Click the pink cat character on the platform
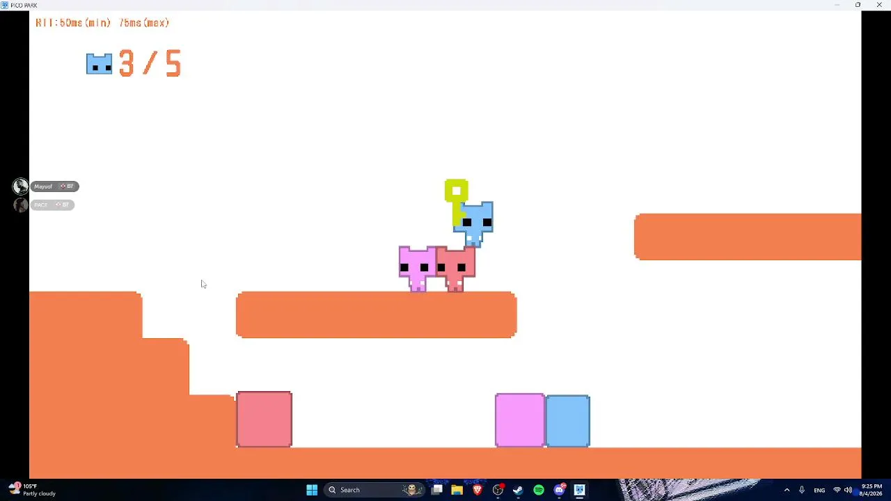This screenshot has height=501, width=891. 418,269
